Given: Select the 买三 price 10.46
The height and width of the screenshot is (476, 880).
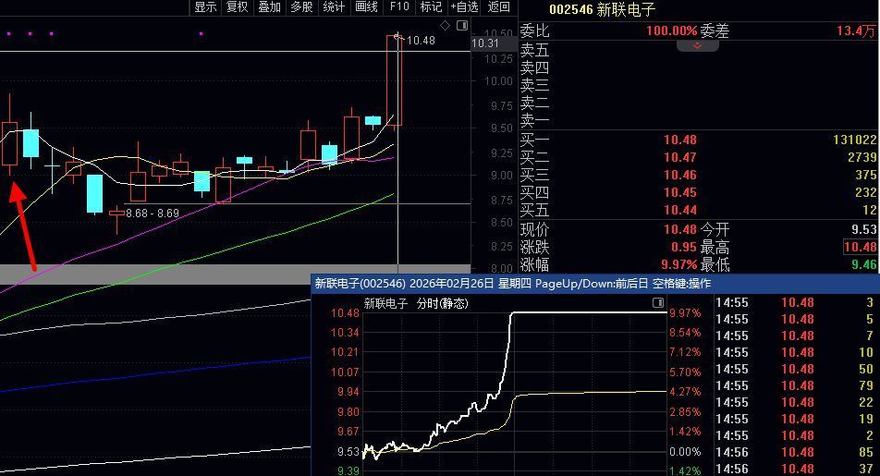Looking at the screenshot, I should point(680,175).
